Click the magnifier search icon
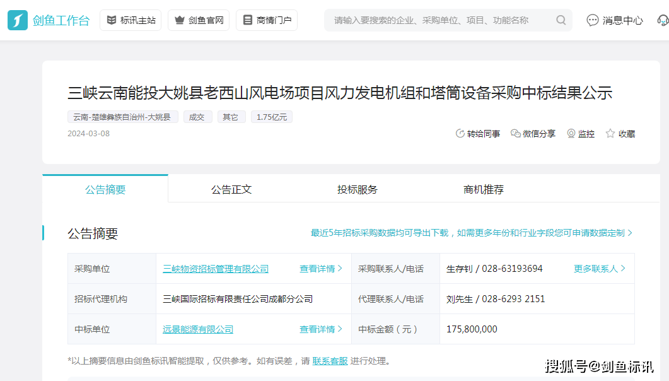Screen dimensions: 669x381 click(x=561, y=20)
